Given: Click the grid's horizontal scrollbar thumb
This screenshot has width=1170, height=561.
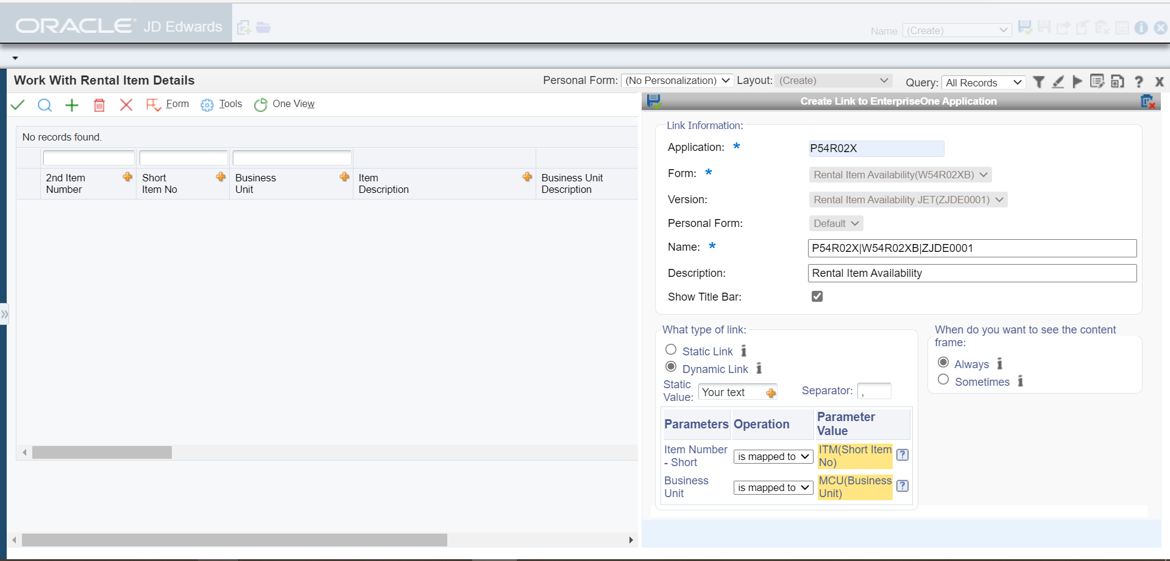Looking at the screenshot, I should [102, 453].
